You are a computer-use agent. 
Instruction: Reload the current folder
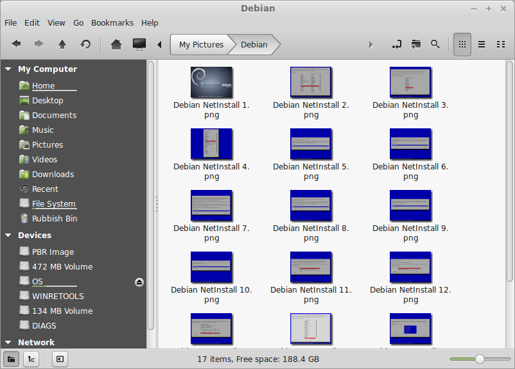click(85, 44)
